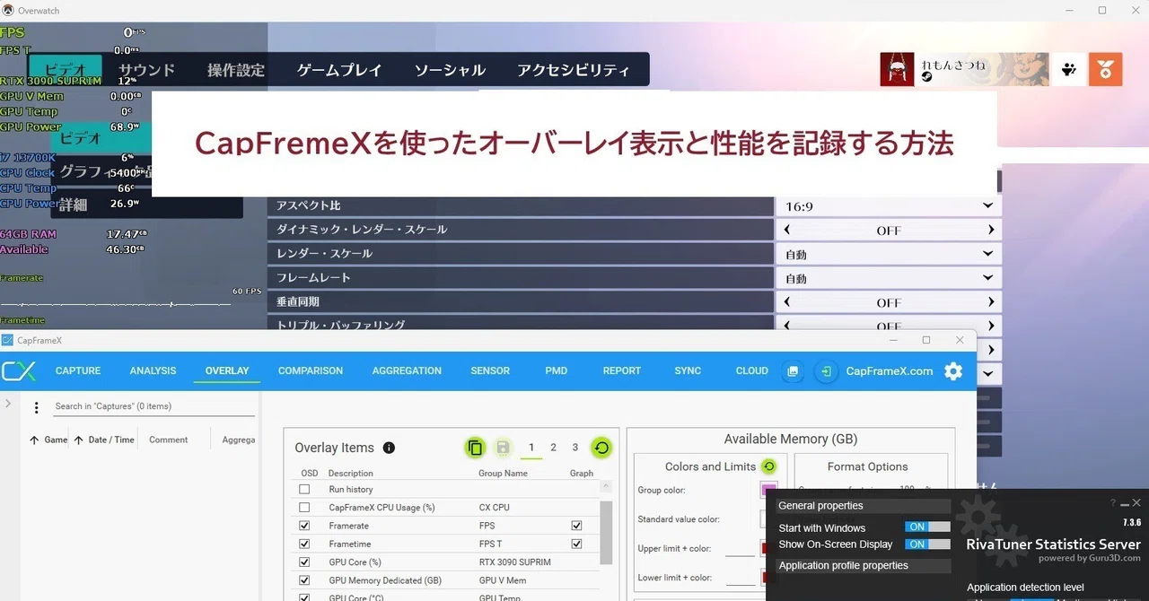Reset Colors and Limits with refresh icon

(x=768, y=466)
